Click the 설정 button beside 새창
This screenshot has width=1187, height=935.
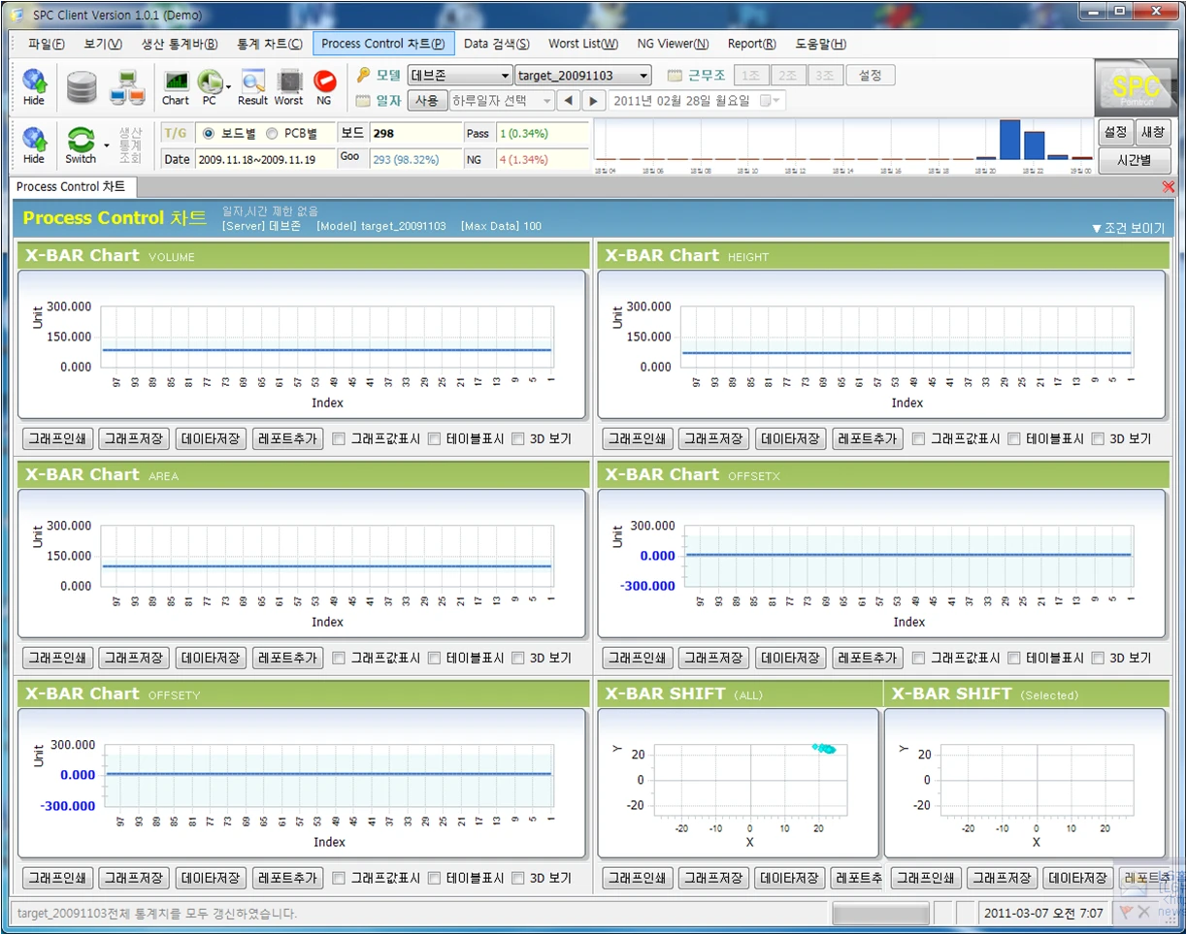[1116, 132]
